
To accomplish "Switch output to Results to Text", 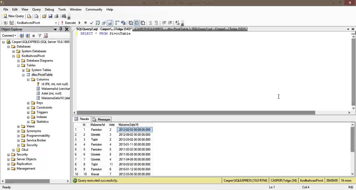I will (x=130, y=23).
